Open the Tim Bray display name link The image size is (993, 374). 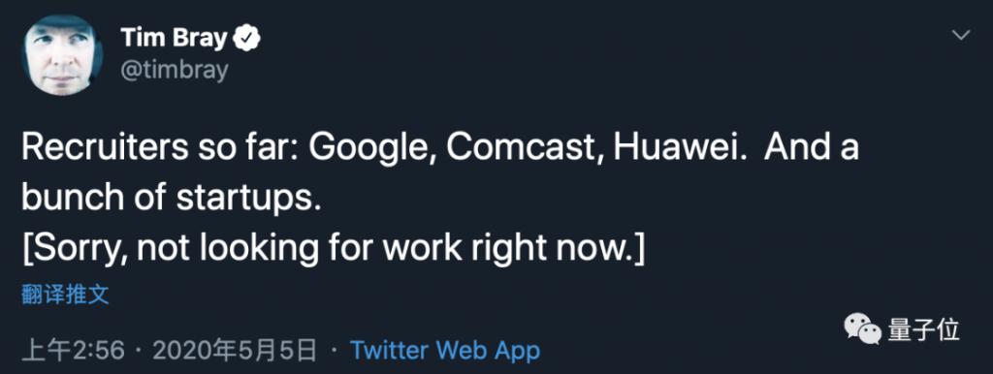(175, 39)
